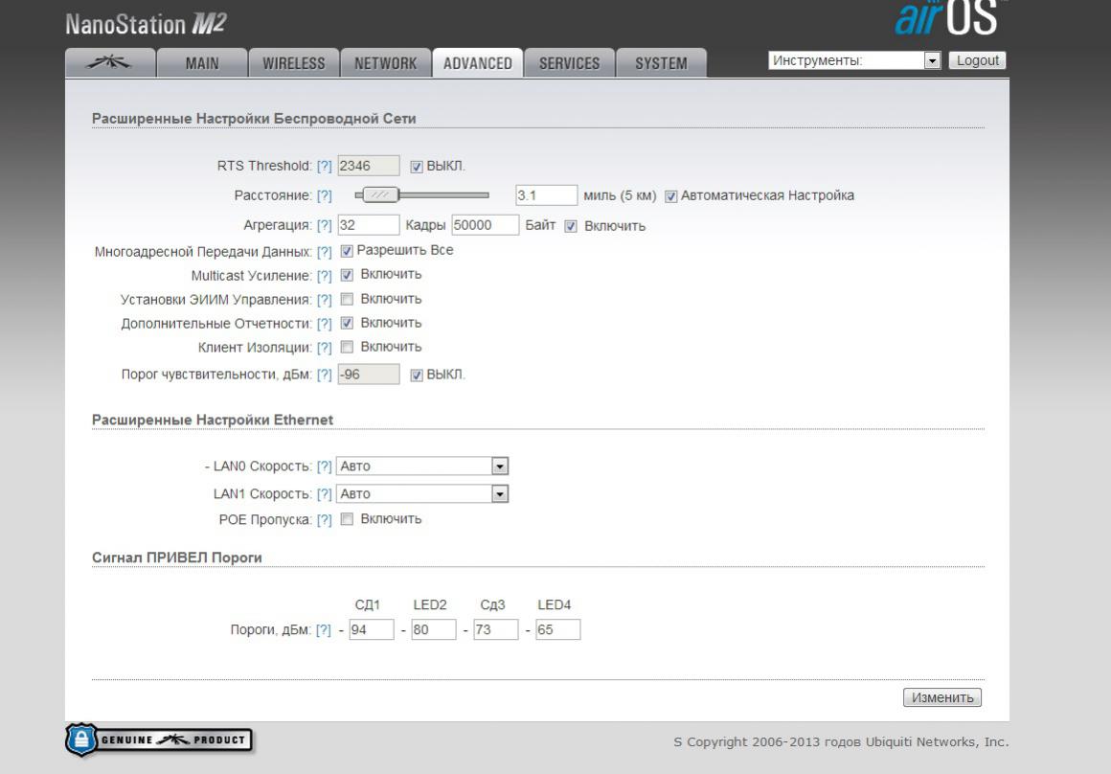Open help for Multicast Усиление
Viewport: 1111px width, 774px height.
click(x=324, y=276)
